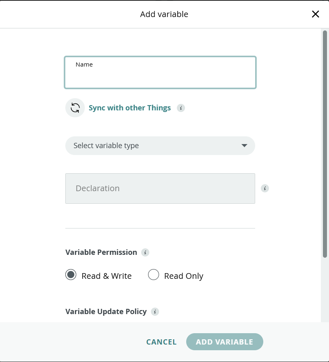Click the scrollbar track below the thumb
This screenshot has height=362, width=329.
click(325, 288)
